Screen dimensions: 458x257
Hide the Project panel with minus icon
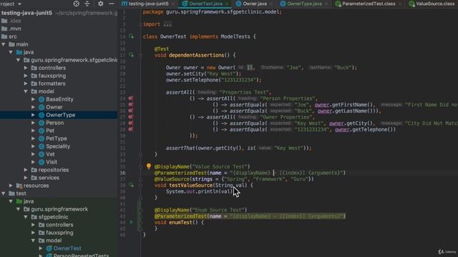pyautogui.click(x=112, y=4)
